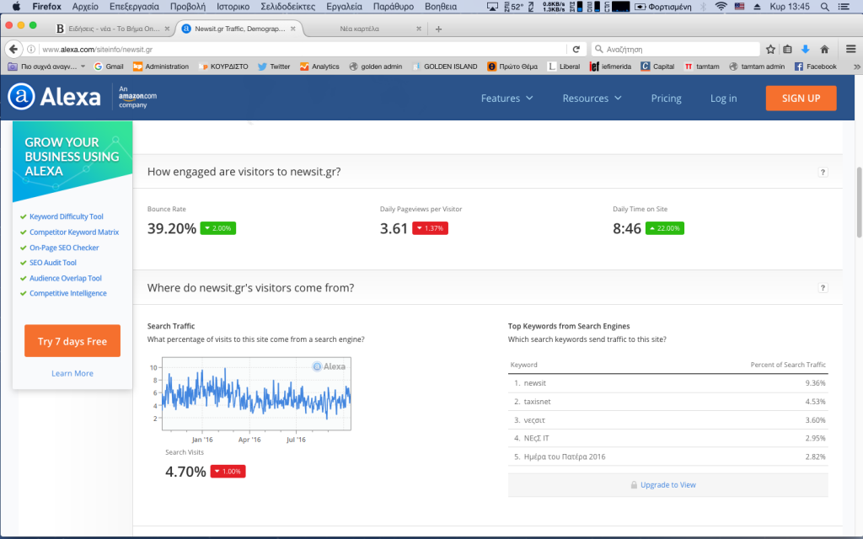Open the Πρώτο Θέμα bookmark
863x539 pixels.
(x=512, y=67)
